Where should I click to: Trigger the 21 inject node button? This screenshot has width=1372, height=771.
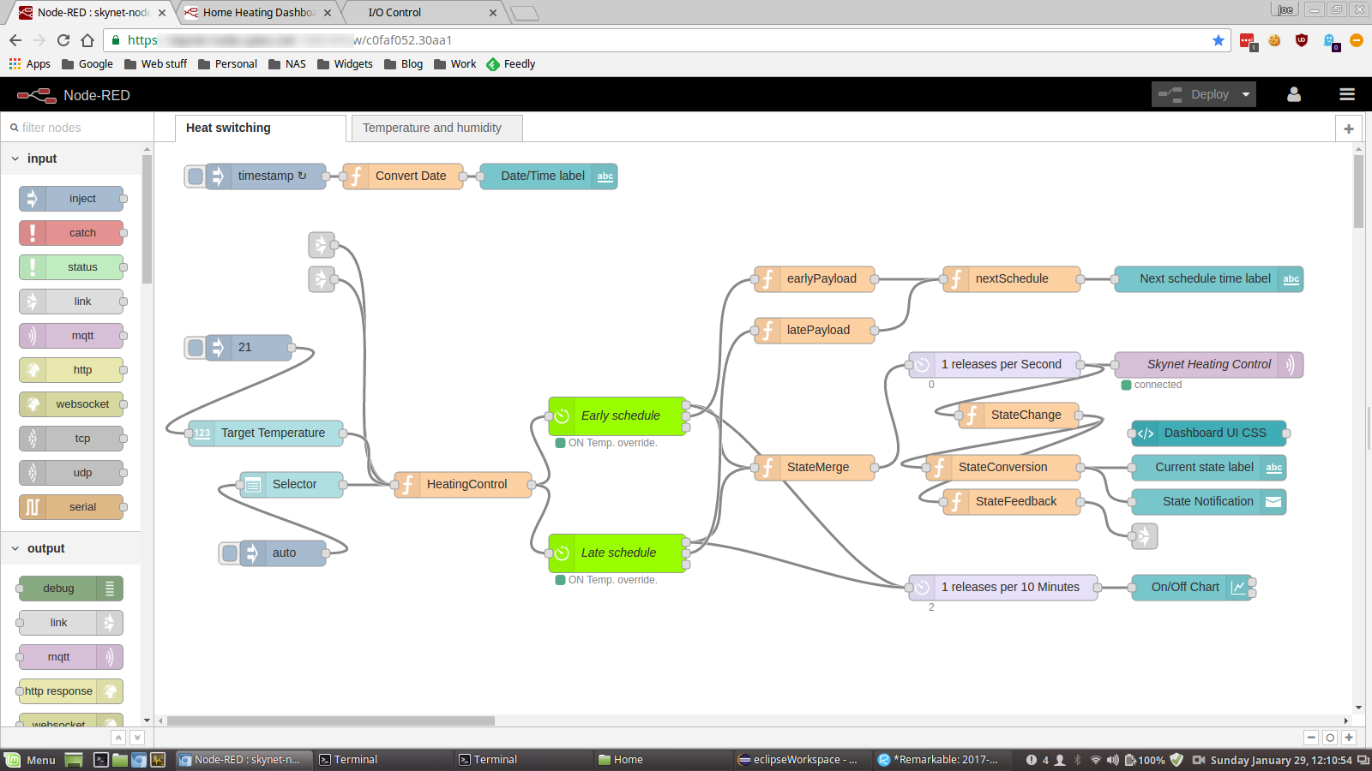(196, 348)
